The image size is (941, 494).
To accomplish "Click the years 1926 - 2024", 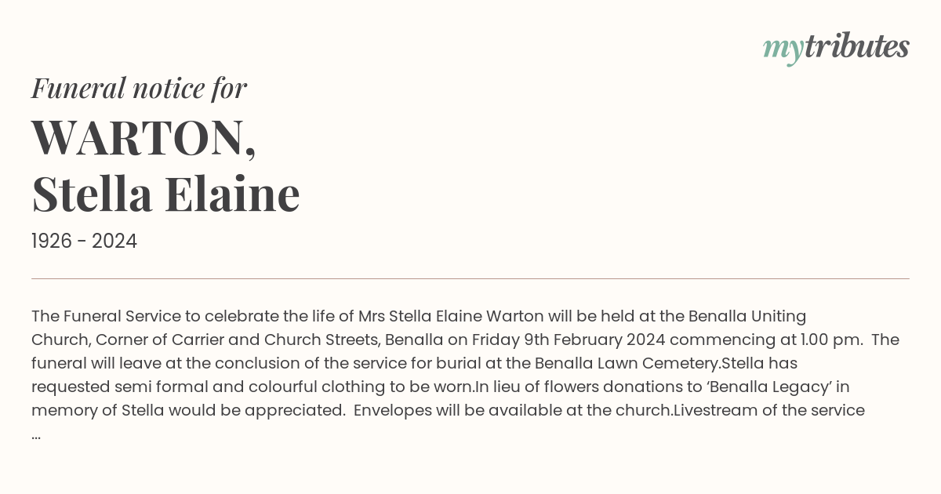I will pos(84,242).
